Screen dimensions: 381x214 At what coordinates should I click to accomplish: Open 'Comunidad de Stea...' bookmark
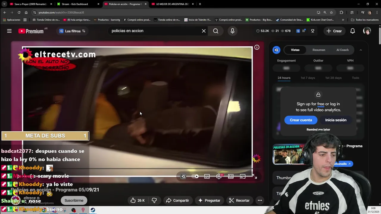289,20
